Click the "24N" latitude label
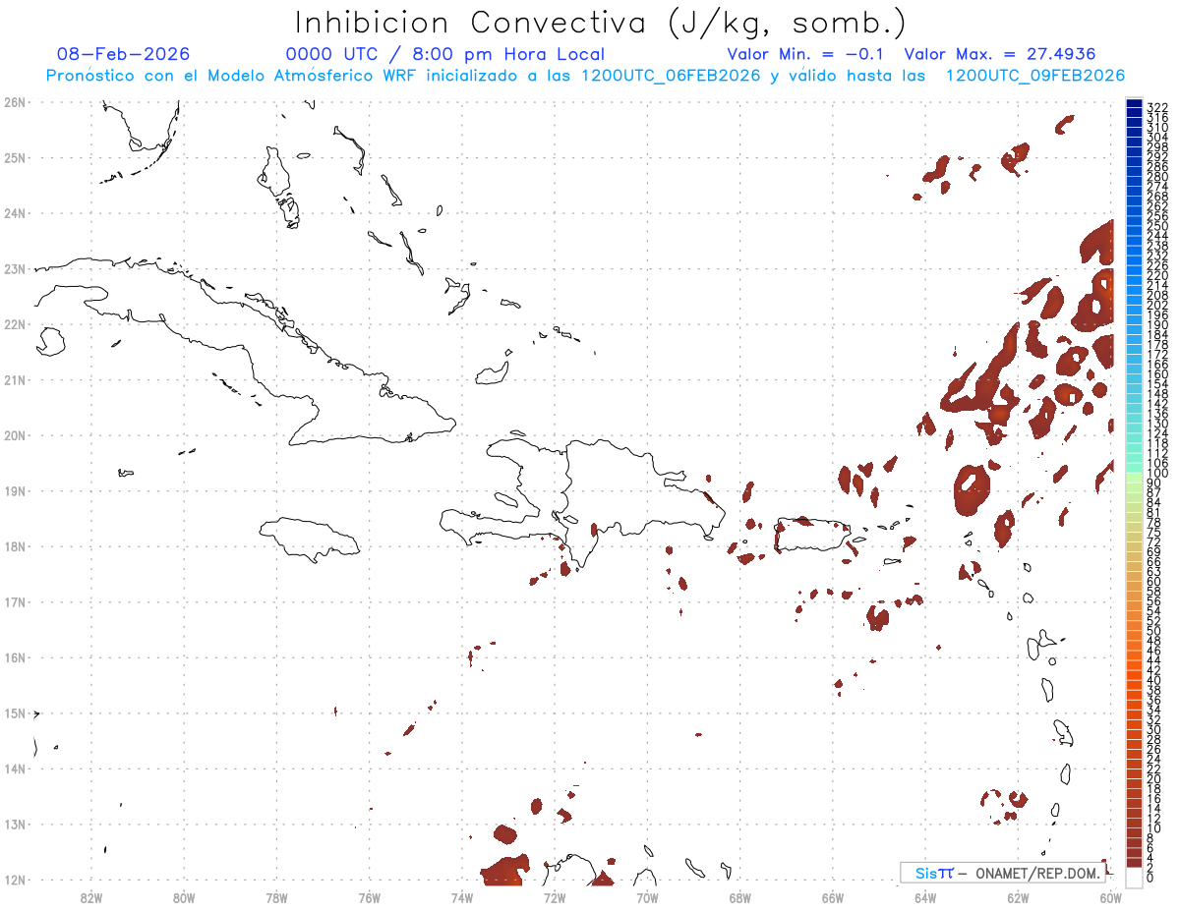Screen dimensions: 1180x911 click(14, 213)
